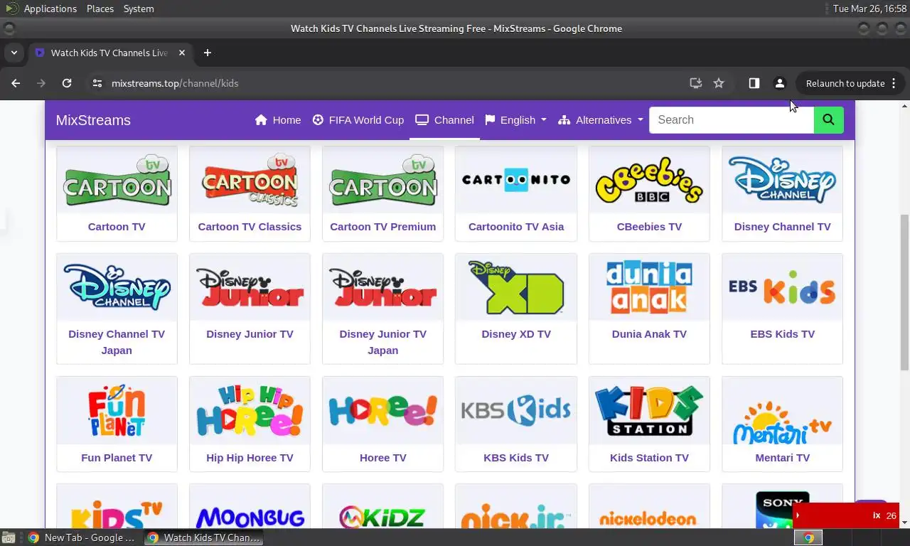Click the Disney Channel TV title link
910x546 pixels.
tap(782, 227)
